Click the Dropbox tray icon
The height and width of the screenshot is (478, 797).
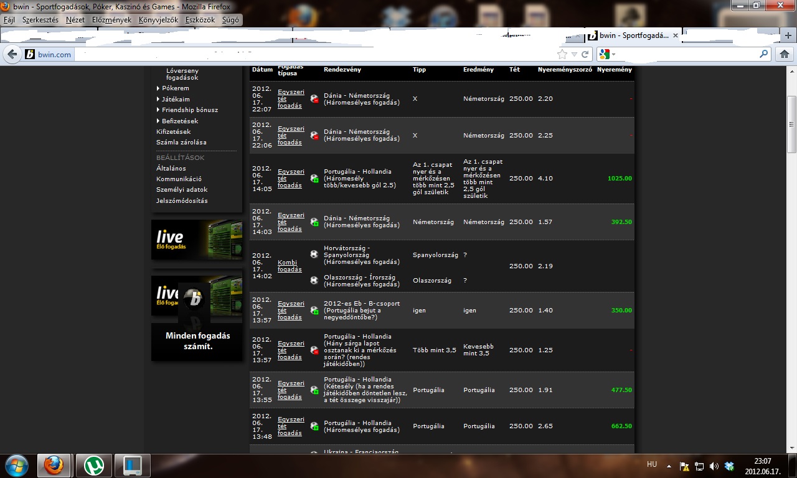click(x=730, y=466)
